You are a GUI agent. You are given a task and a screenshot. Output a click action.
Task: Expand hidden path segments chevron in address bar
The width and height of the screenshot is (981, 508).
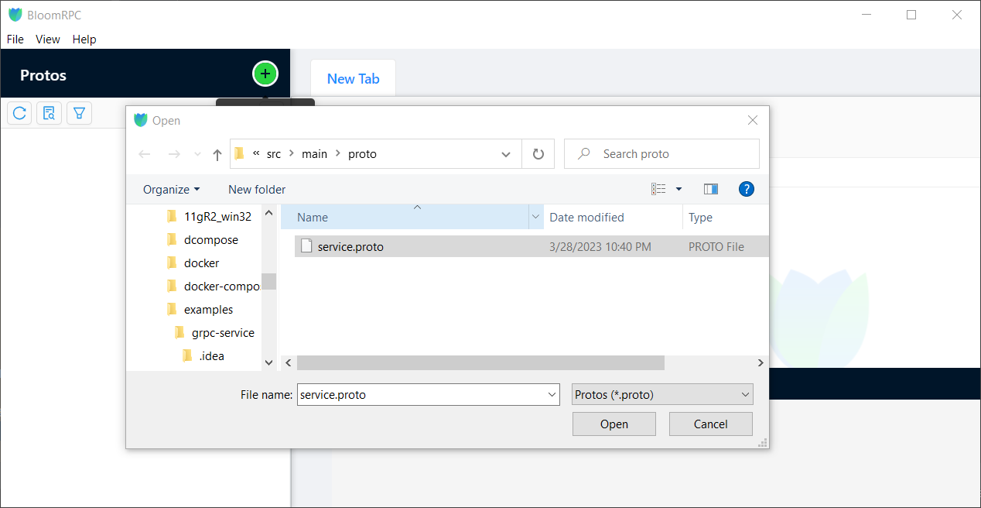pos(256,153)
